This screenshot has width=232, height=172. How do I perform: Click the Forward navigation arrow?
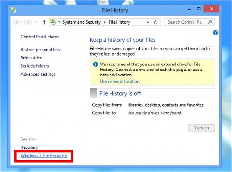click(27, 22)
